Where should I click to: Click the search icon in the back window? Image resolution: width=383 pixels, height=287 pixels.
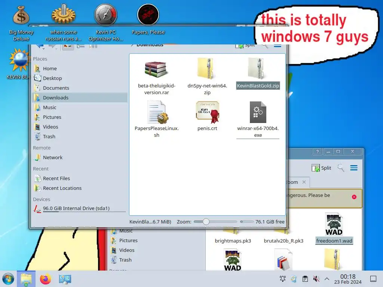click(341, 168)
